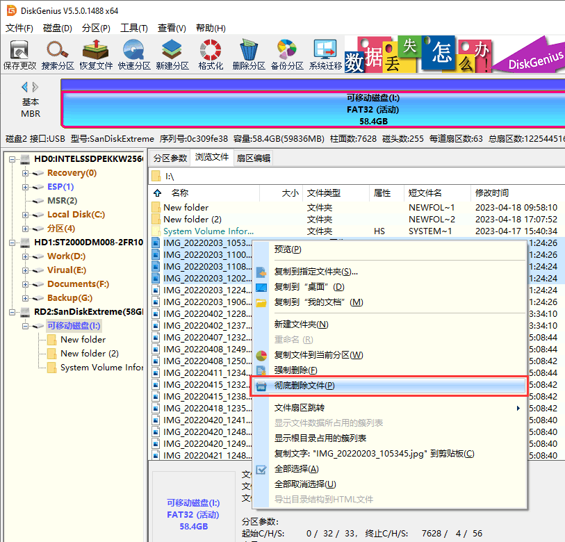The width and height of the screenshot is (565, 542).
Task: Collapse the 可移动磁盘(I:) tree node
Action: (x=25, y=326)
